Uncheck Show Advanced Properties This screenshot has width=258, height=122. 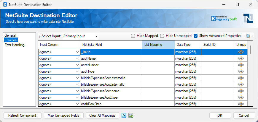(x=195, y=36)
